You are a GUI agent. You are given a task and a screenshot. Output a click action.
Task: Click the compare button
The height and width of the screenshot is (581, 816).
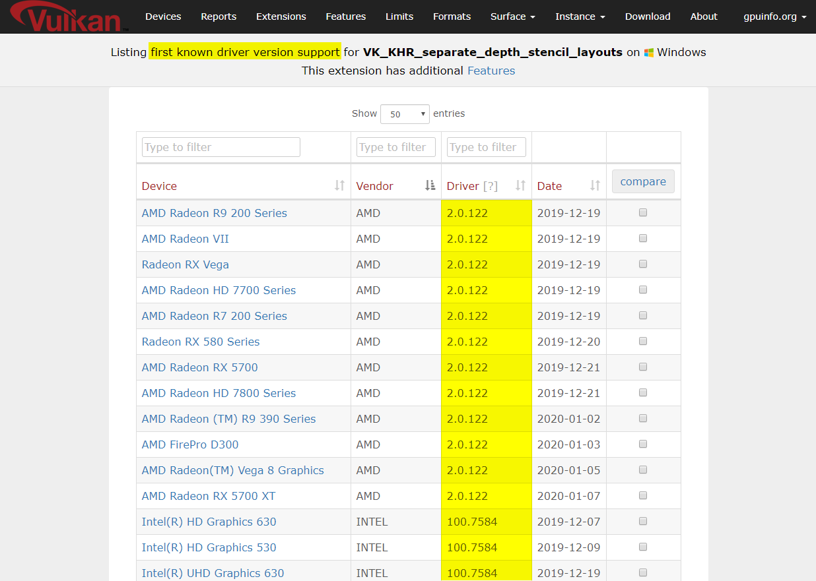[x=643, y=181]
